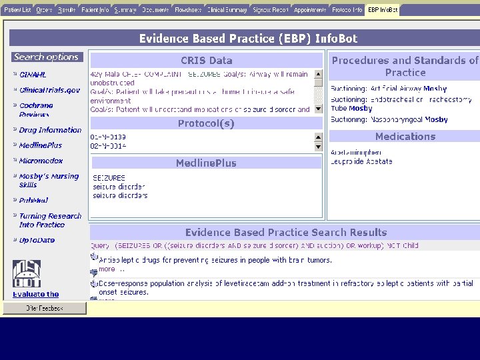Click icon beside first result's more link

coord(94,272)
